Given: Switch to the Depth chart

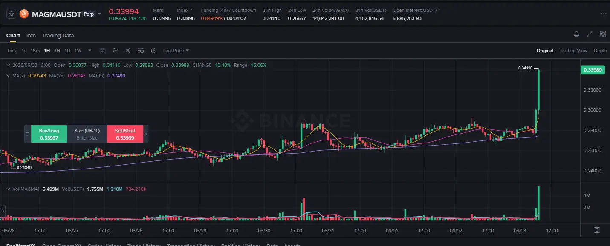Looking at the screenshot, I should pos(600,51).
